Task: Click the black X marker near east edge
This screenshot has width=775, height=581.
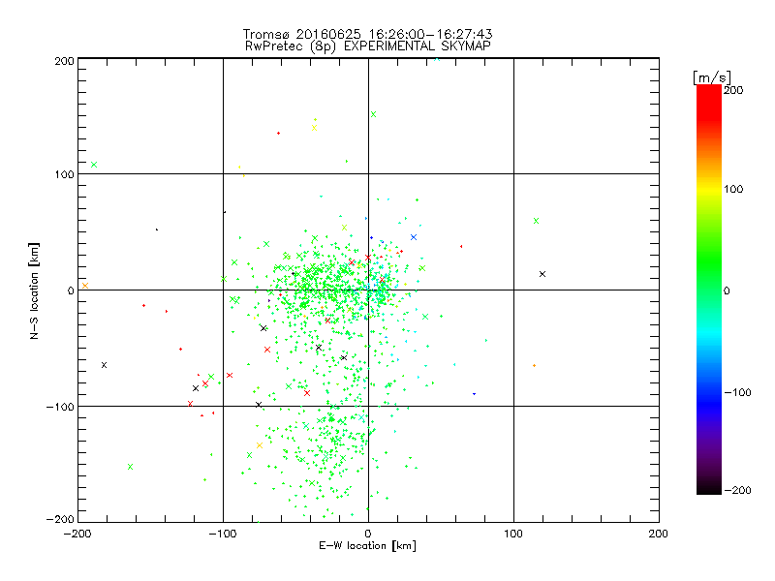Action: (x=542, y=274)
